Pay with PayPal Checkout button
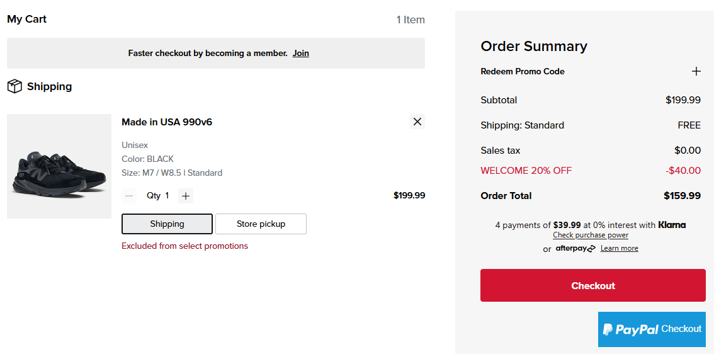The width and height of the screenshot is (714, 354). point(652,329)
